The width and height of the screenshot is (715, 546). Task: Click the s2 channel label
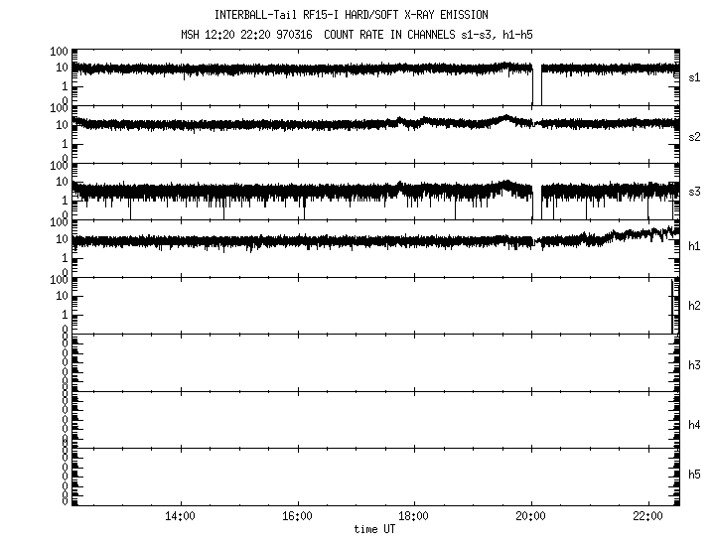tap(695, 135)
